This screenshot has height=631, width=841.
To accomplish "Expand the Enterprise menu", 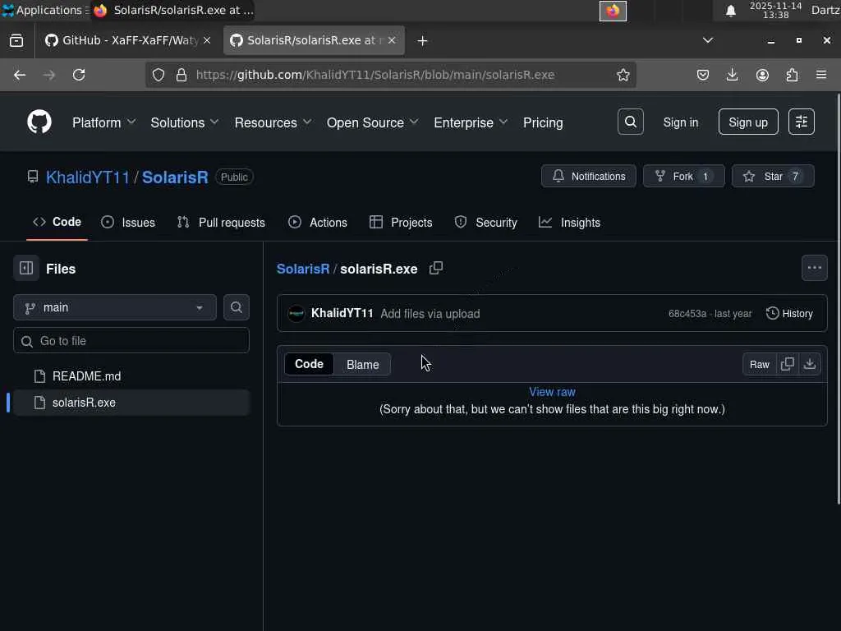I will (x=471, y=123).
